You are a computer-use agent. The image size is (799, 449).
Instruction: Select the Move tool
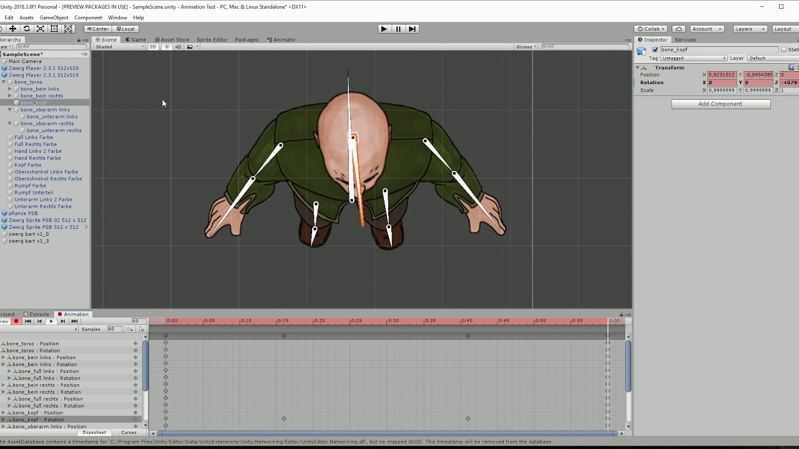coord(13,29)
